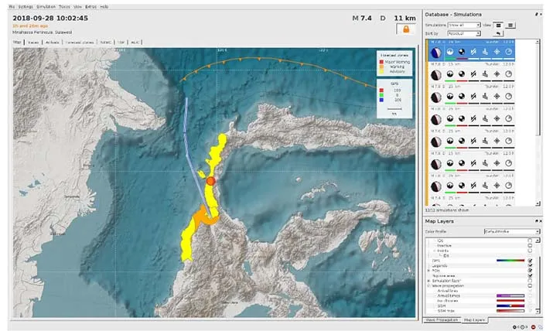Switch to detailed list view button
Viewport: 553px width, 331px height.
[510, 25]
